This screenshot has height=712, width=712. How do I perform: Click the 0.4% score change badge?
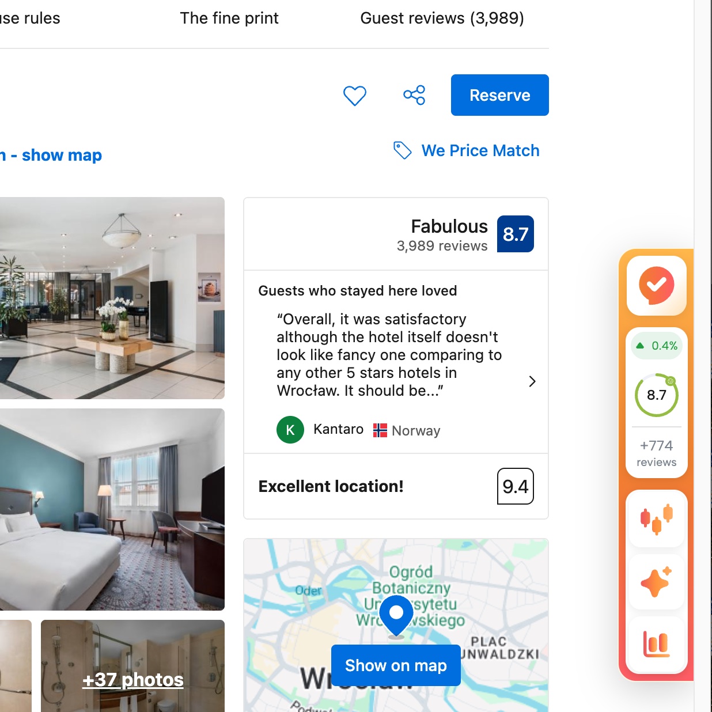pos(657,346)
